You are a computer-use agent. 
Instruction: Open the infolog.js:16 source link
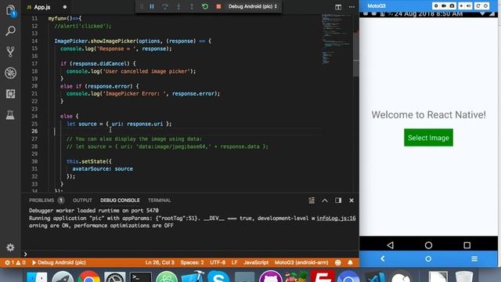coord(336,218)
